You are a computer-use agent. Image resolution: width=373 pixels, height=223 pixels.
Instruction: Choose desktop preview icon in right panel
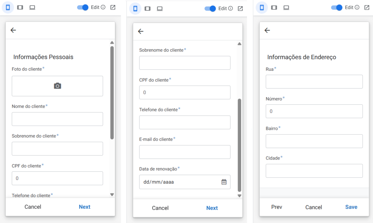point(286,7)
